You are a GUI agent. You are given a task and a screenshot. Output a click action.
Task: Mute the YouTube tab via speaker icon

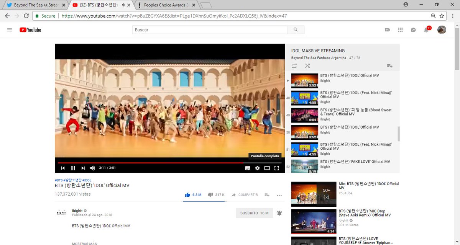(123, 5)
